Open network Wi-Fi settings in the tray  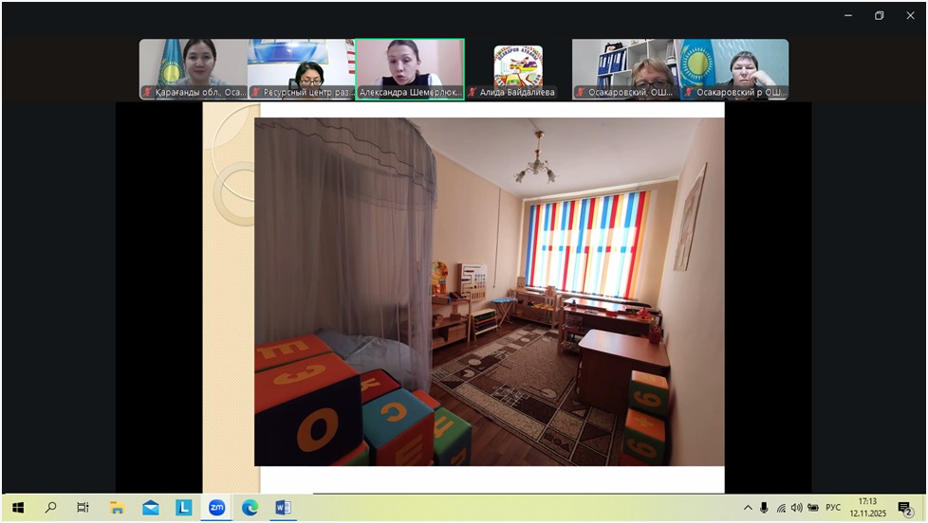pos(780,508)
